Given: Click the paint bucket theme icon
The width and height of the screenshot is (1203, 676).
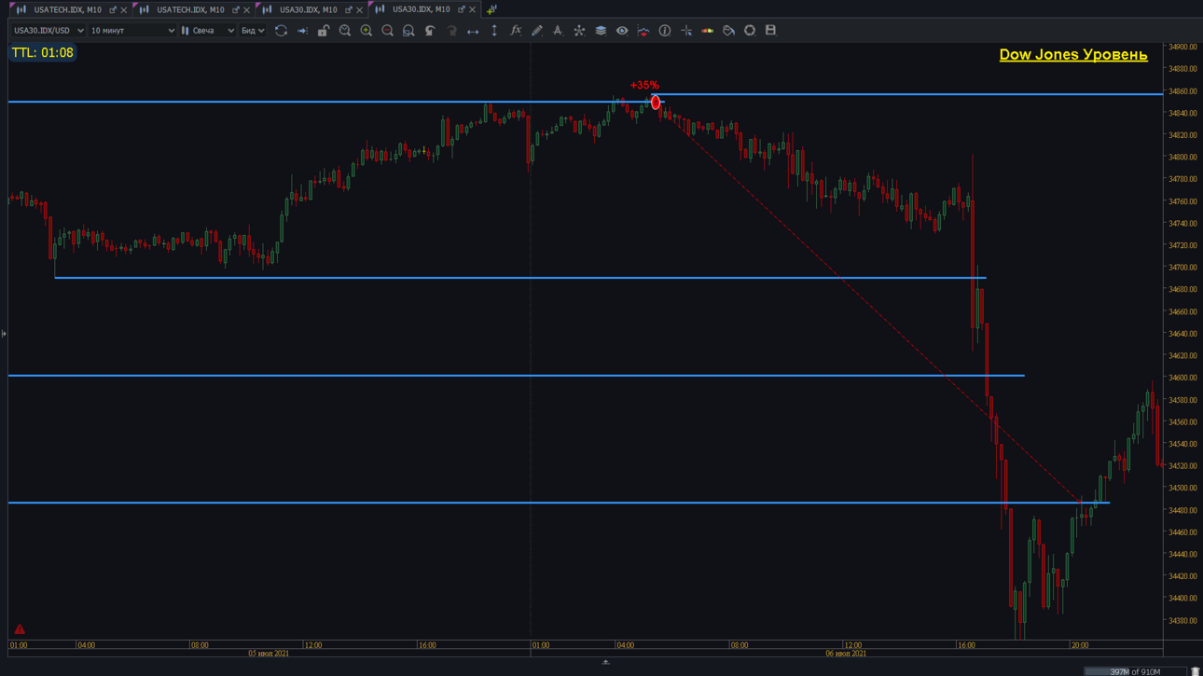Looking at the screenshot, I should [728, 31].
